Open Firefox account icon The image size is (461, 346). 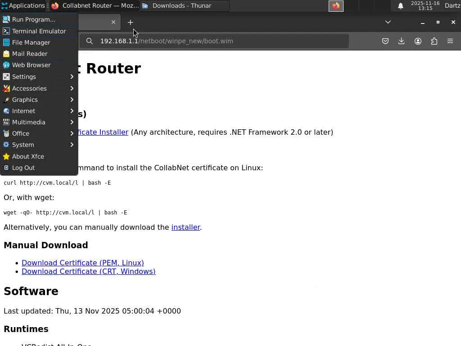(x=418, y=41)
